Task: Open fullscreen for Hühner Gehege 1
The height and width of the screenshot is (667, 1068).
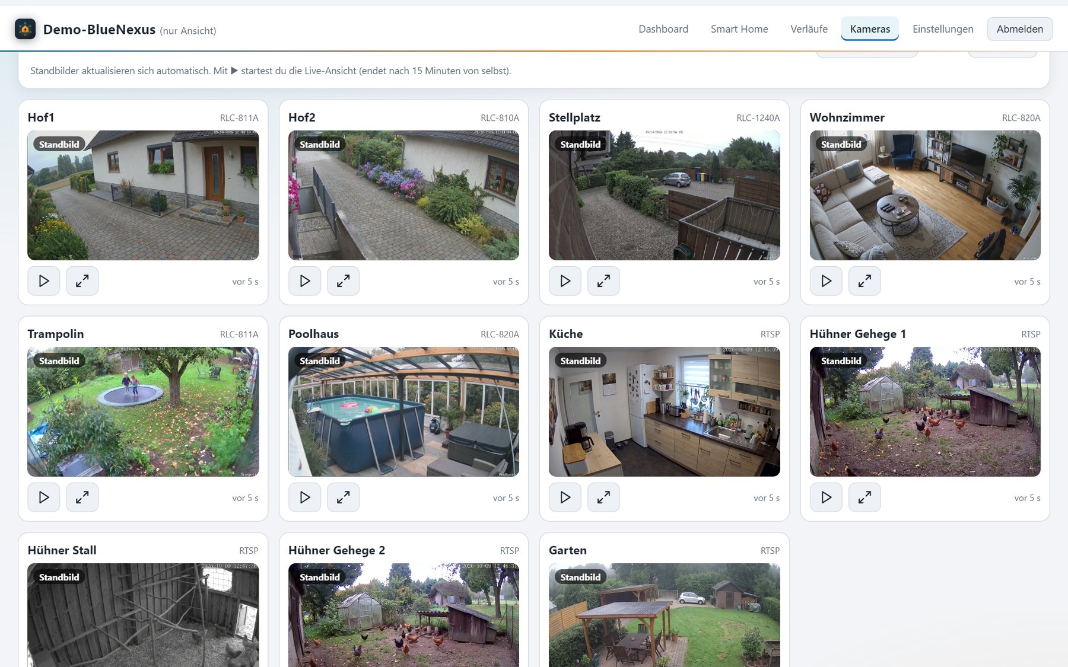Action: click(864, 497)
